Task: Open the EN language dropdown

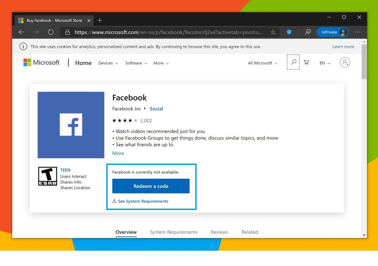Action: tap(325, 63)
